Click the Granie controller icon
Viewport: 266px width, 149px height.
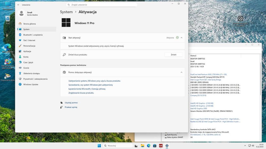(x=20, y=68)
